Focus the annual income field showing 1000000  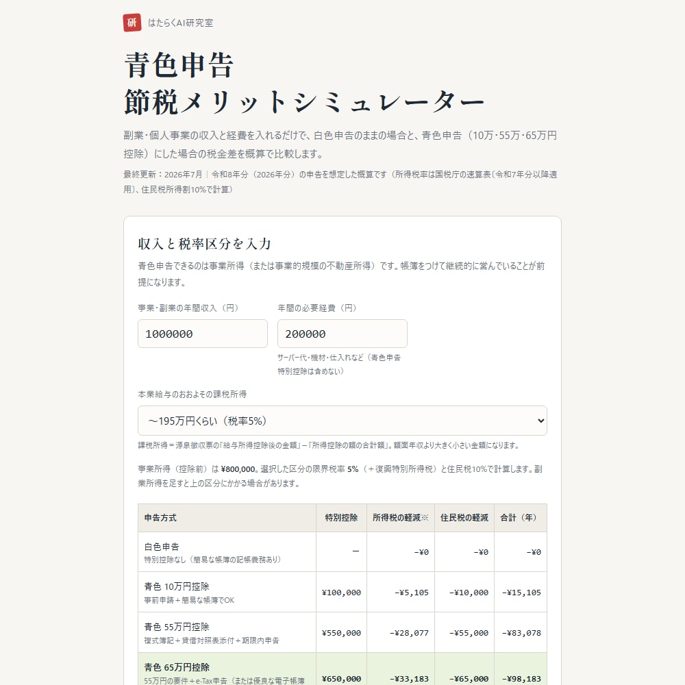(x=203, y=334)
